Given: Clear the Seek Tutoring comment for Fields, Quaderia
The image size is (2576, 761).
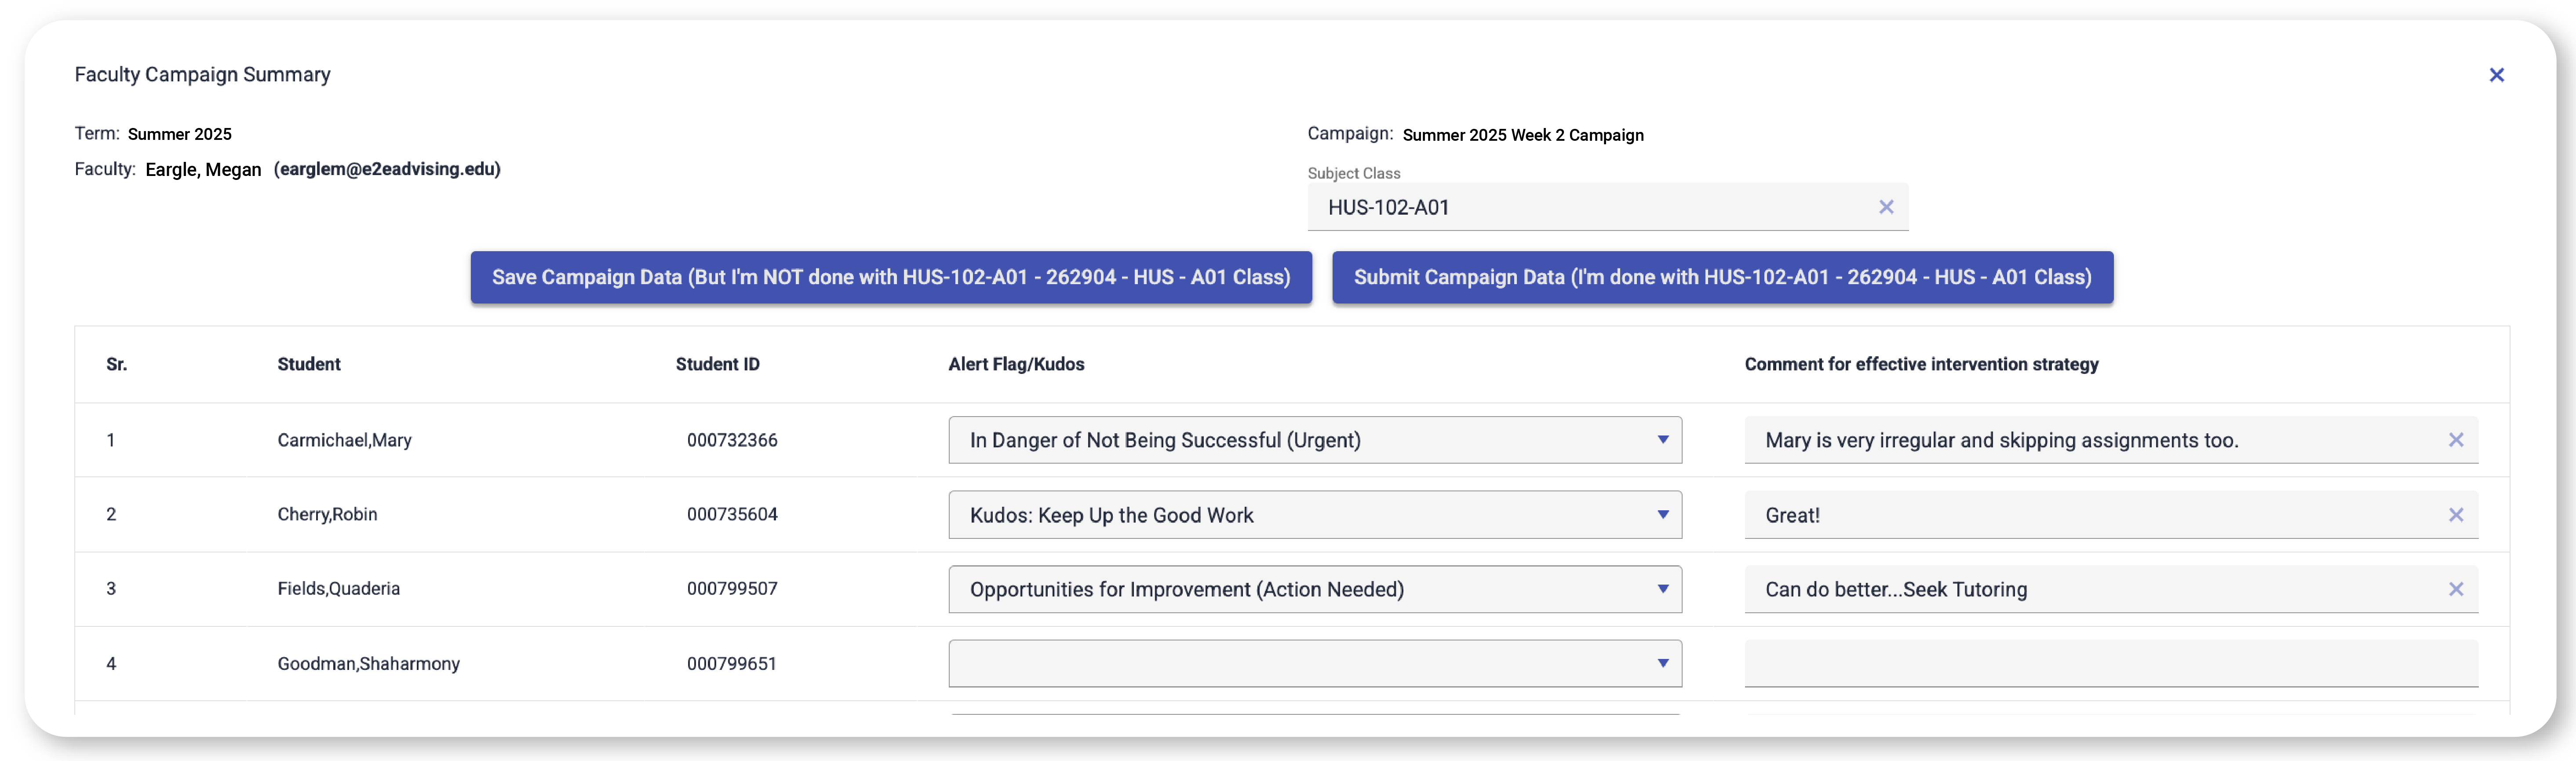Looking at the screenshot, I should click(2455, 589).
